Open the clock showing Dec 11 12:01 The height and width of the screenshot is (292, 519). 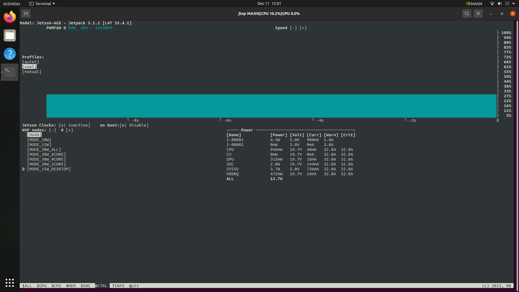269,4
